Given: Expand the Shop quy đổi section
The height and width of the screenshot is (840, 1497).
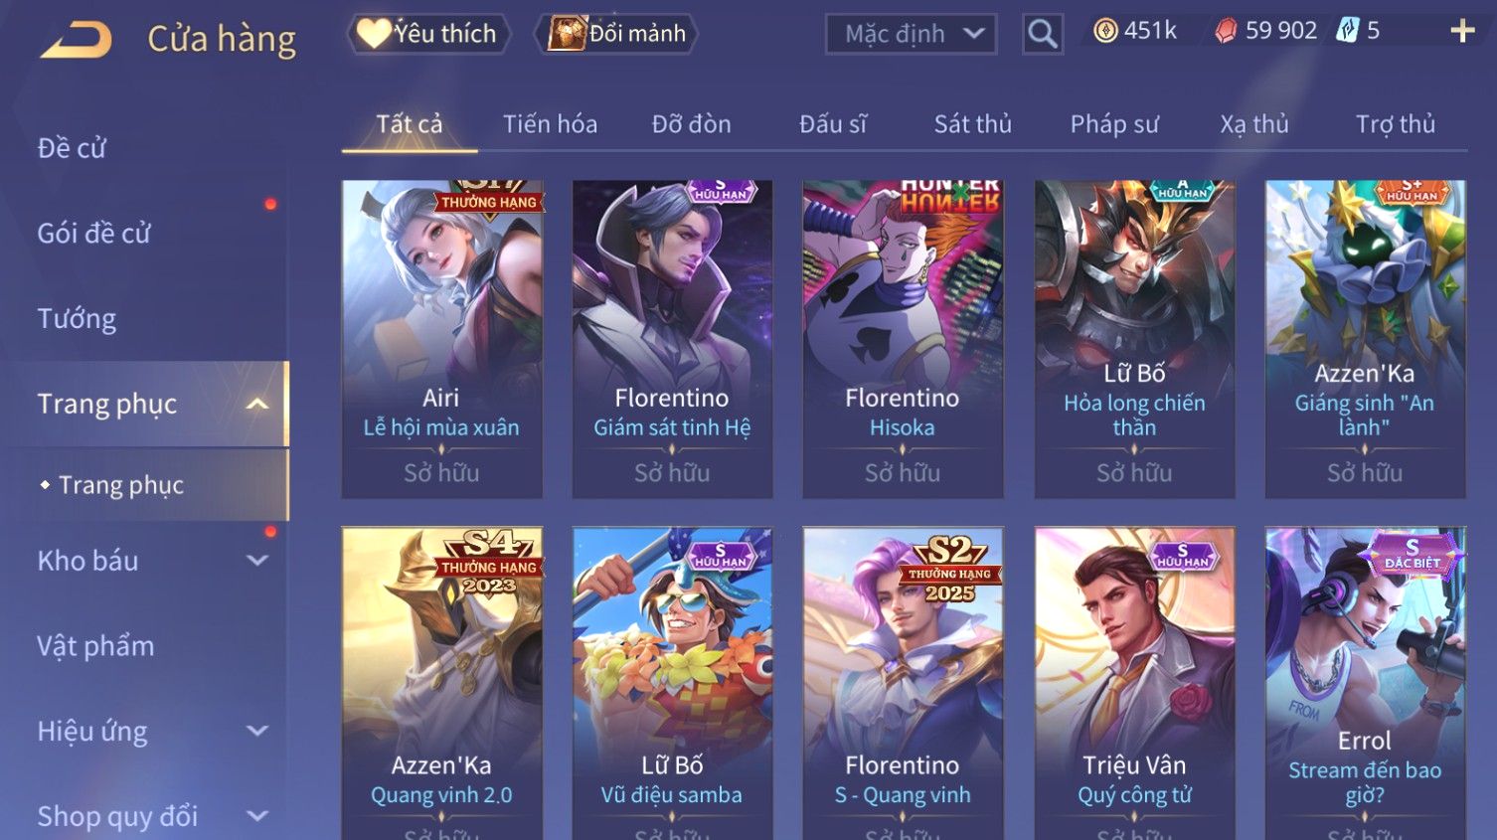Looking at the screenshot, I should point(257,816).
